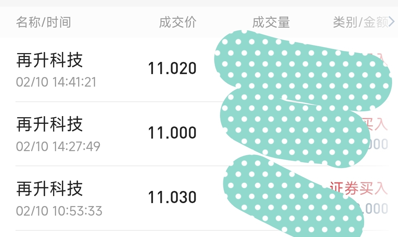
Task: Expand more columns with the header chevron arrow
Action: (392, 22)
